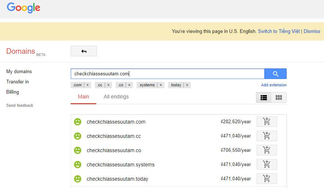This screenshot has width=324, height=188.
Task: Dismiss the language banner
Action: [312, 31]
